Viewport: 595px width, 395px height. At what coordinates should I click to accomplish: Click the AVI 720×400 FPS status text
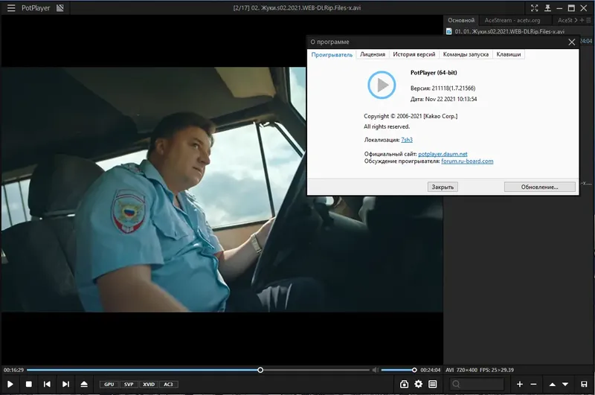[x=480, y=370]
